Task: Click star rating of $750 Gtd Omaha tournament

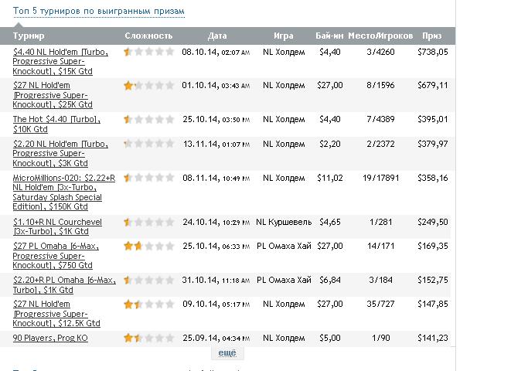Action: click(x=148, y=246)
